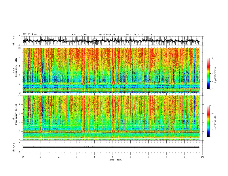Click the "-5" tick on ch.3(V) axis
This screenshot has width=228, height=176.
[x=20, y=152]
